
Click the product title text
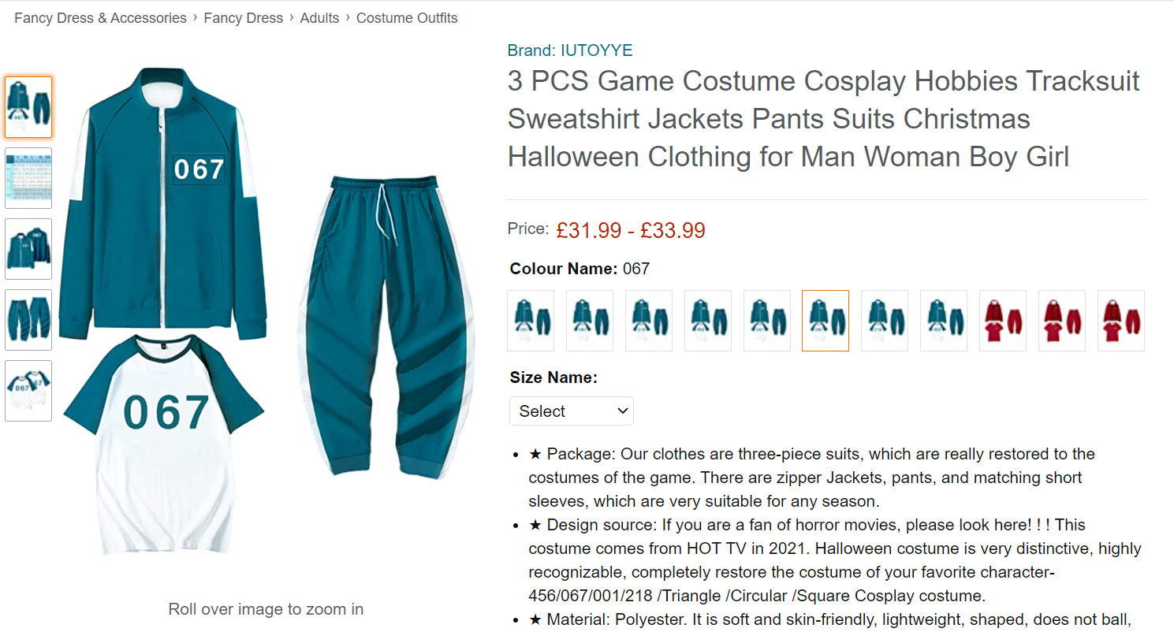[823, 119]
